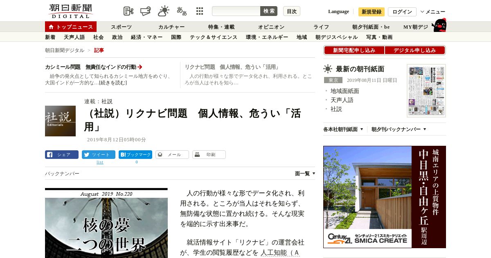The width and height of the screenshot is (491, 258).
Task: Click the newspaper articles icon in header
Action: (128, 11)
